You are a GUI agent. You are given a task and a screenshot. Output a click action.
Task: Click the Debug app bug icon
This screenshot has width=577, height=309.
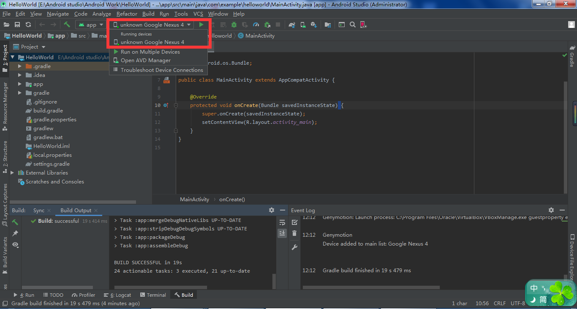click(234, 25)
